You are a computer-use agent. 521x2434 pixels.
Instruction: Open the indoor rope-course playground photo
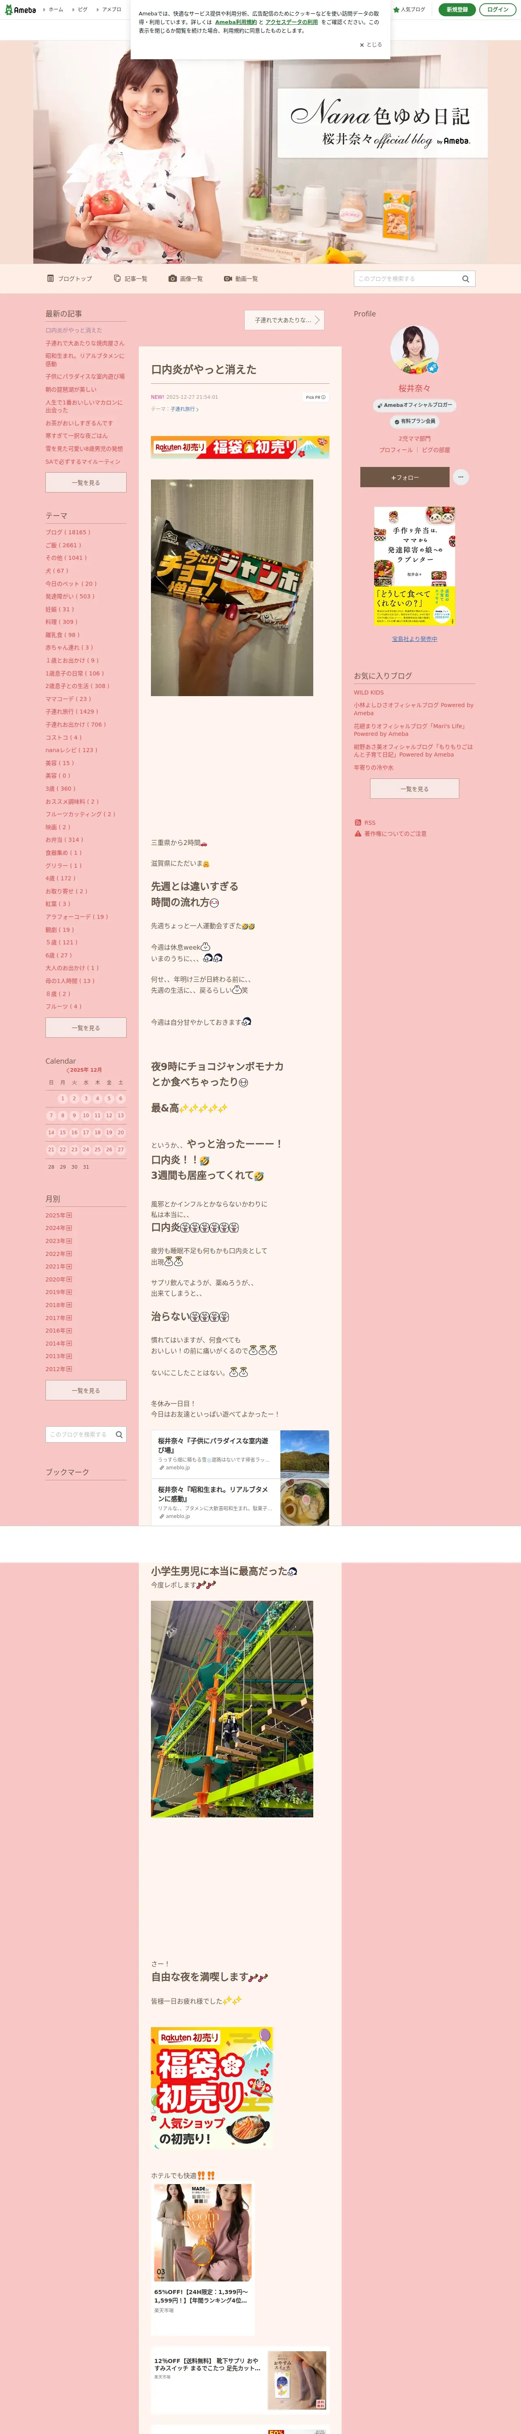coord(232,1708)
